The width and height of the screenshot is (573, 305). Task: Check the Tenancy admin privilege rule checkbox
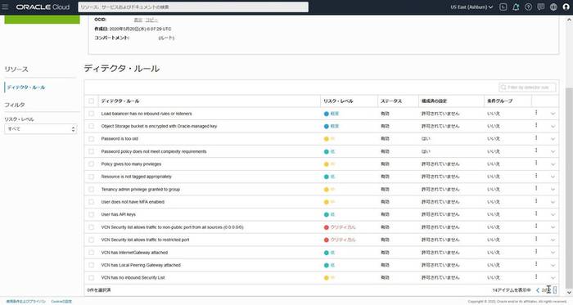[92, 190]
